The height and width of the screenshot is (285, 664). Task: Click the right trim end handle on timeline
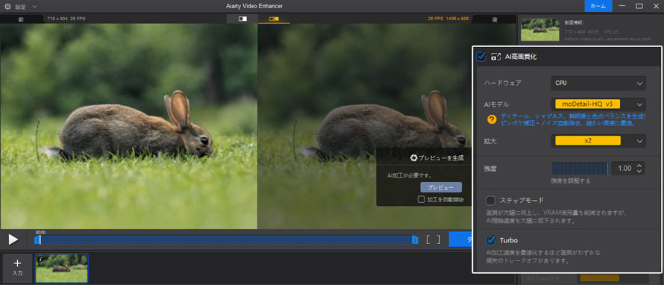(x=415, y=240)
